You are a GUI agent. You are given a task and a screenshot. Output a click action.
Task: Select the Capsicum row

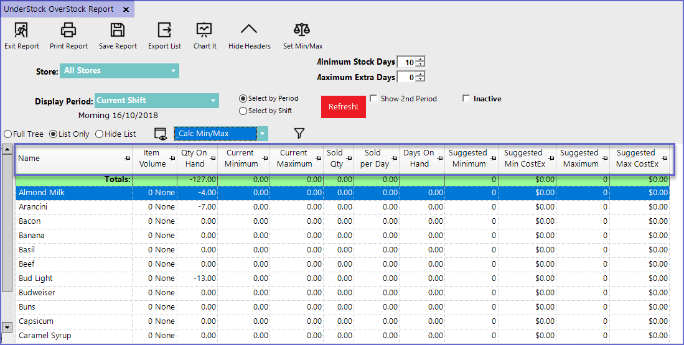point(342,321)
